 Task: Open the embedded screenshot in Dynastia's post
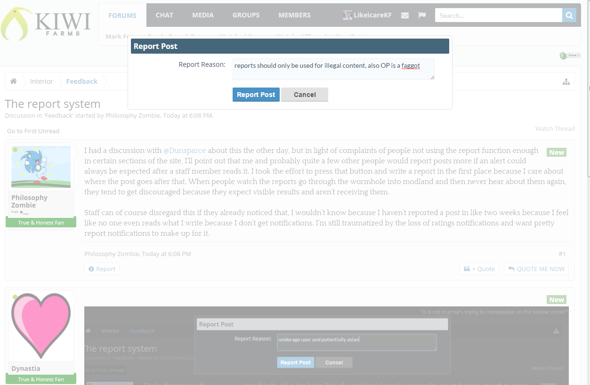[326, 345]
